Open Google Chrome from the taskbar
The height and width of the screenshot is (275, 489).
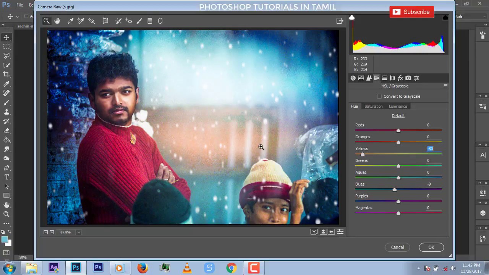231,268
